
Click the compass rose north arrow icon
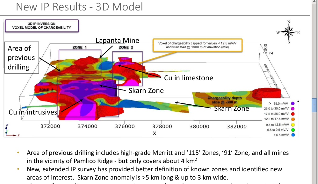pyautogui.click(x=288, y=32)
